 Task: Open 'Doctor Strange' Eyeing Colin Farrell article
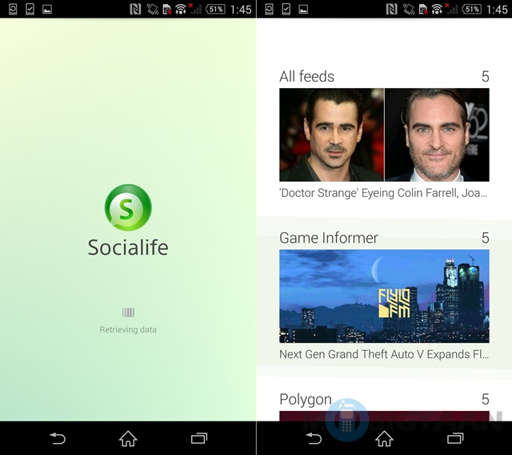pos(384,193)
